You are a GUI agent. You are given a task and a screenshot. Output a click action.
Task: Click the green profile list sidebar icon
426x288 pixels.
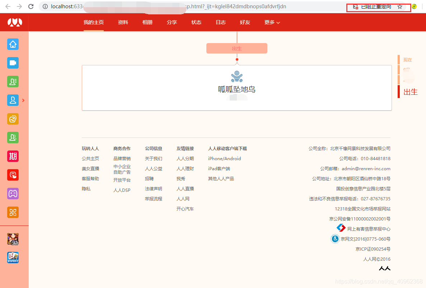(13, 82)
